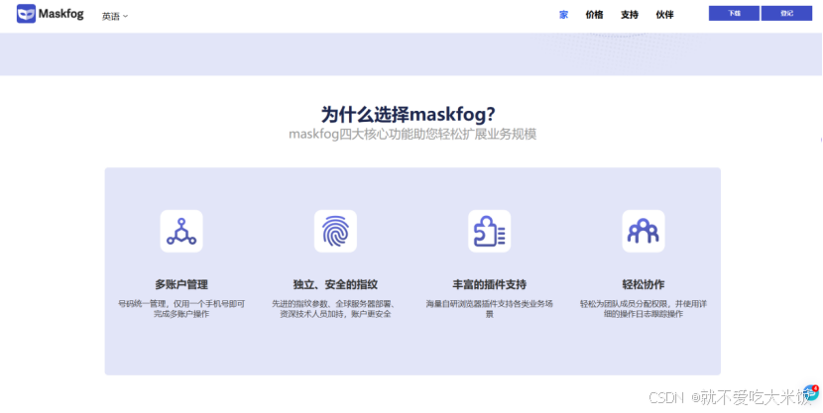Click the 轻松协作 heading
The image size is (823, 413).
click(644, 284)
